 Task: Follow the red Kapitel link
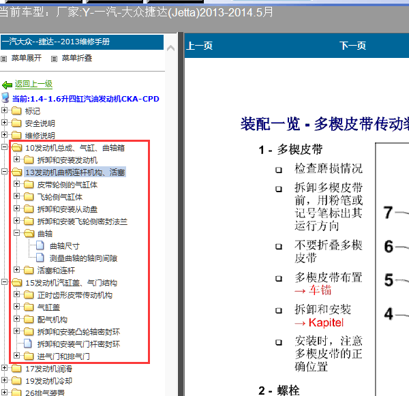point(326,322)
